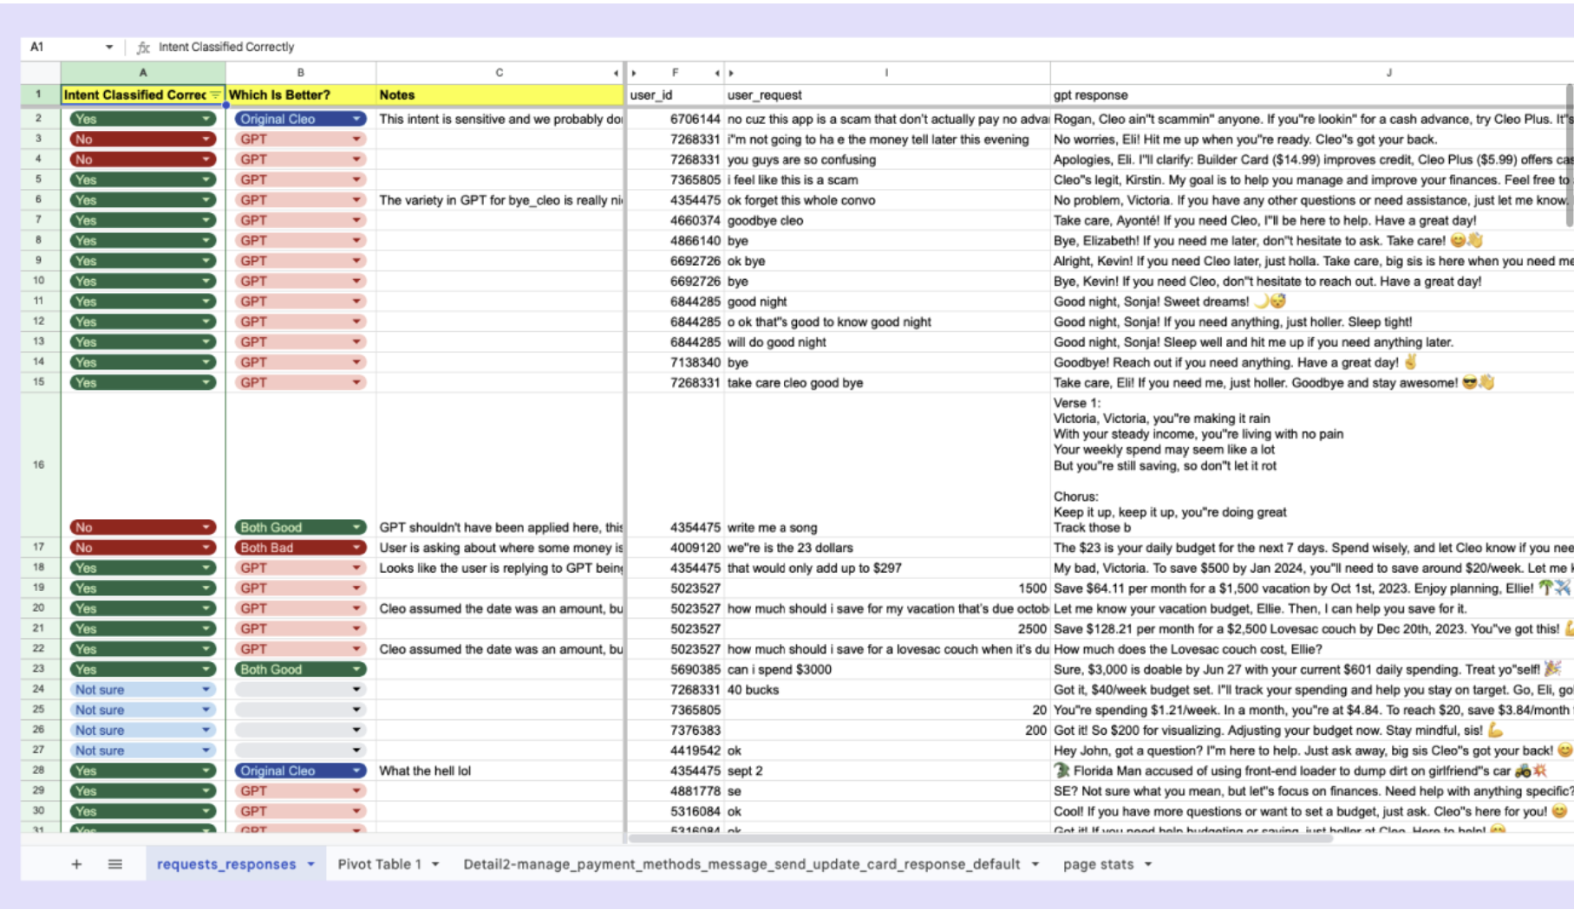The height and width of the screenshot is (910, 1574).
Task: Select cell 'ok forget this whole convo'
Action: click(x=887, y=200)
